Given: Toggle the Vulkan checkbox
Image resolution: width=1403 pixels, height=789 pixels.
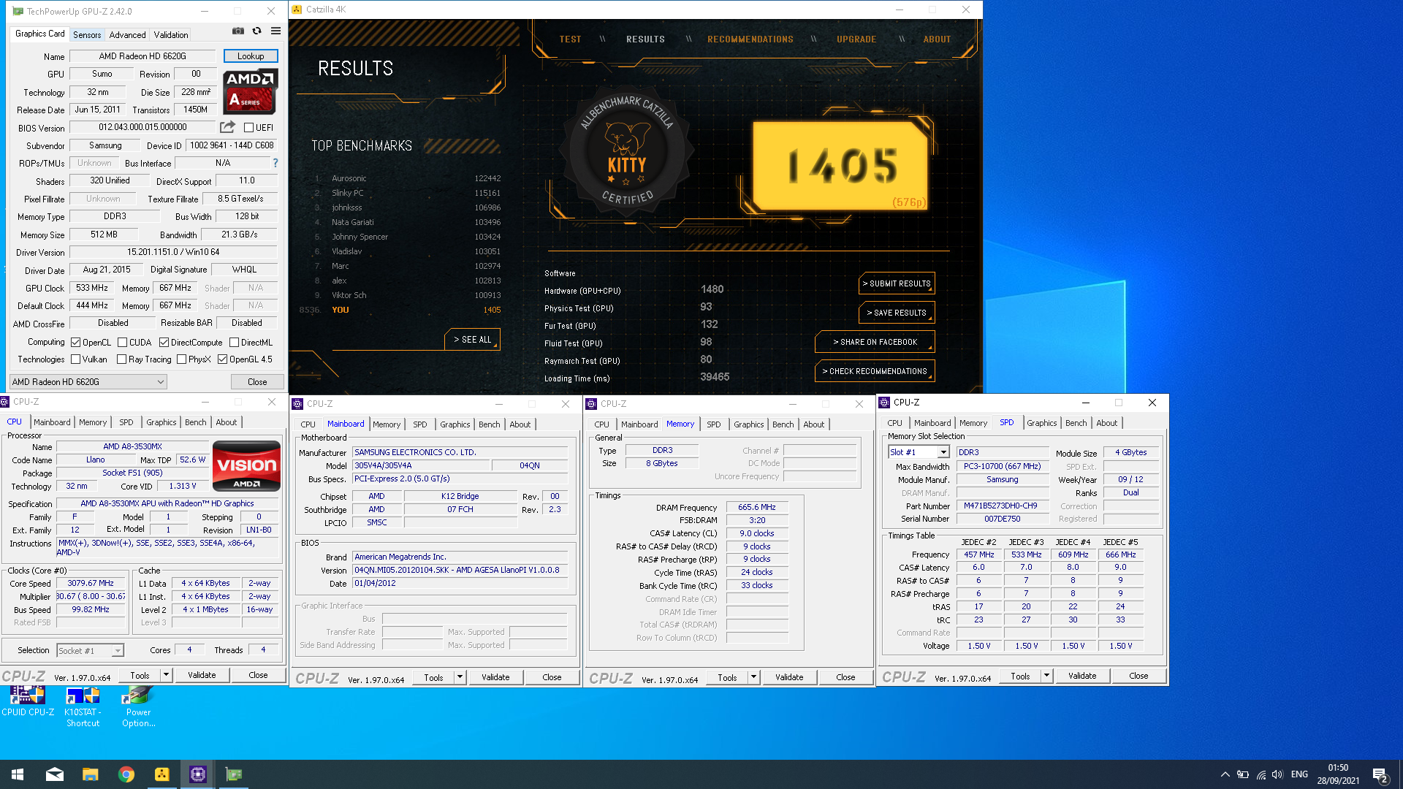Looking at the screenshot, I should tap(75, 359).
